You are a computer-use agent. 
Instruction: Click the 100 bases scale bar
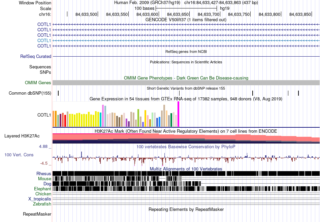186,8
